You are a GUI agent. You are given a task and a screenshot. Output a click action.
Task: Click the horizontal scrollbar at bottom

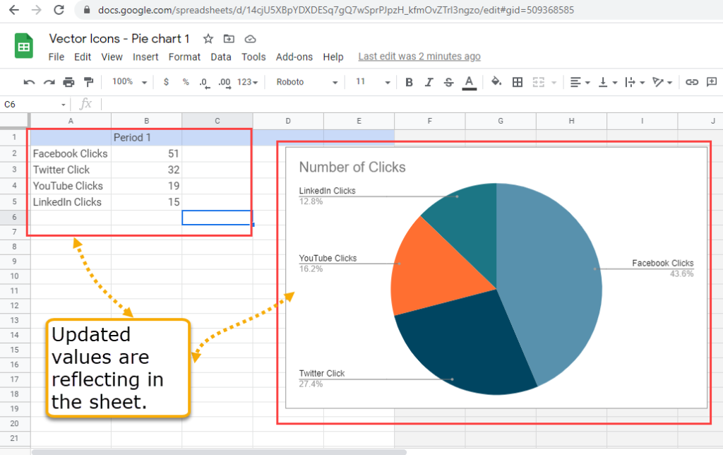[219, 452]
